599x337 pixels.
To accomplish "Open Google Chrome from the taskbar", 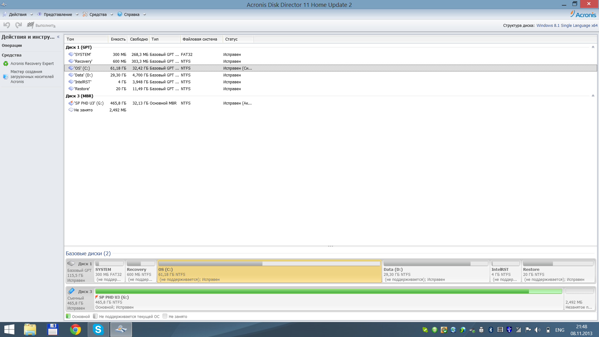I will (x=75, y=330).
